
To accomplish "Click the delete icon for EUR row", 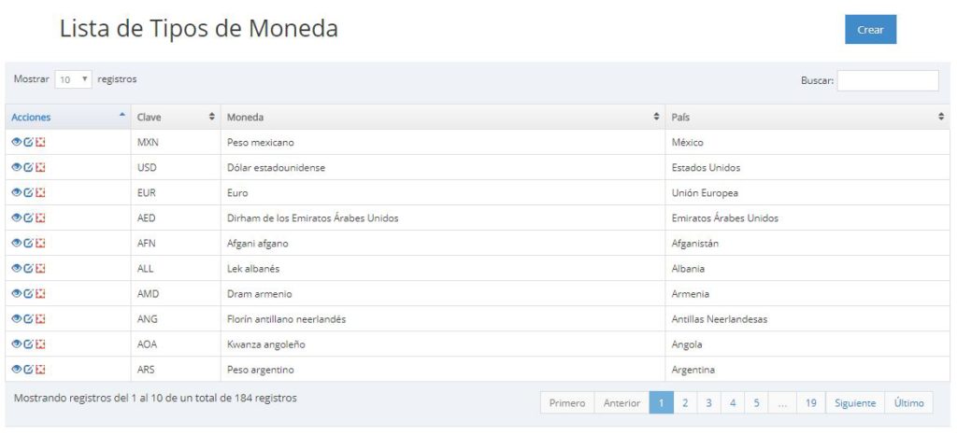I will tap(40, 192).
